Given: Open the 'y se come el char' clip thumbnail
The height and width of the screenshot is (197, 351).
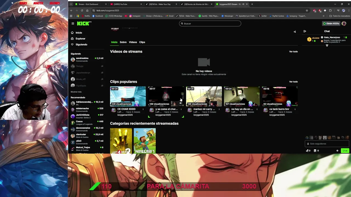Looking at the screenshot, I should click(166, 96).
